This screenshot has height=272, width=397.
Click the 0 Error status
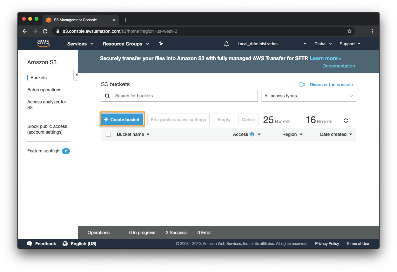click(x=204, y=233)
